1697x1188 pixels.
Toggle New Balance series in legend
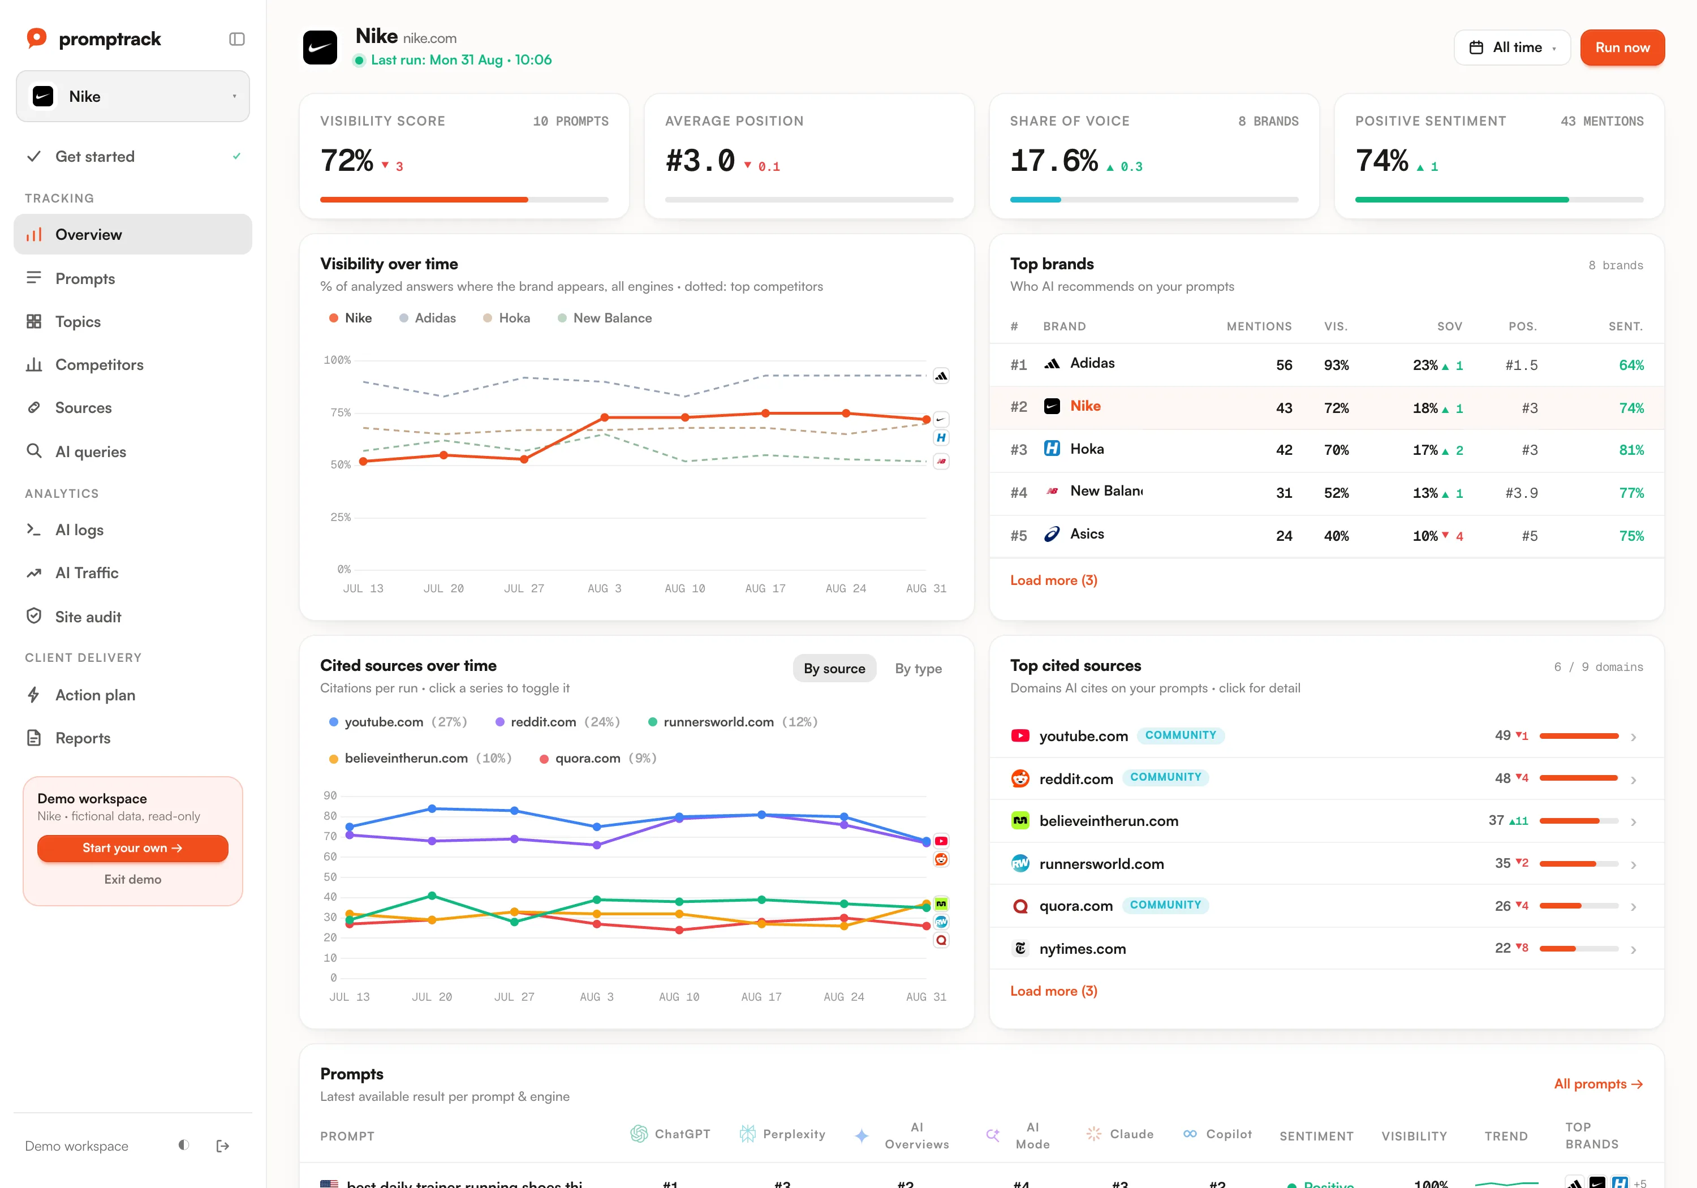[605, 318]
